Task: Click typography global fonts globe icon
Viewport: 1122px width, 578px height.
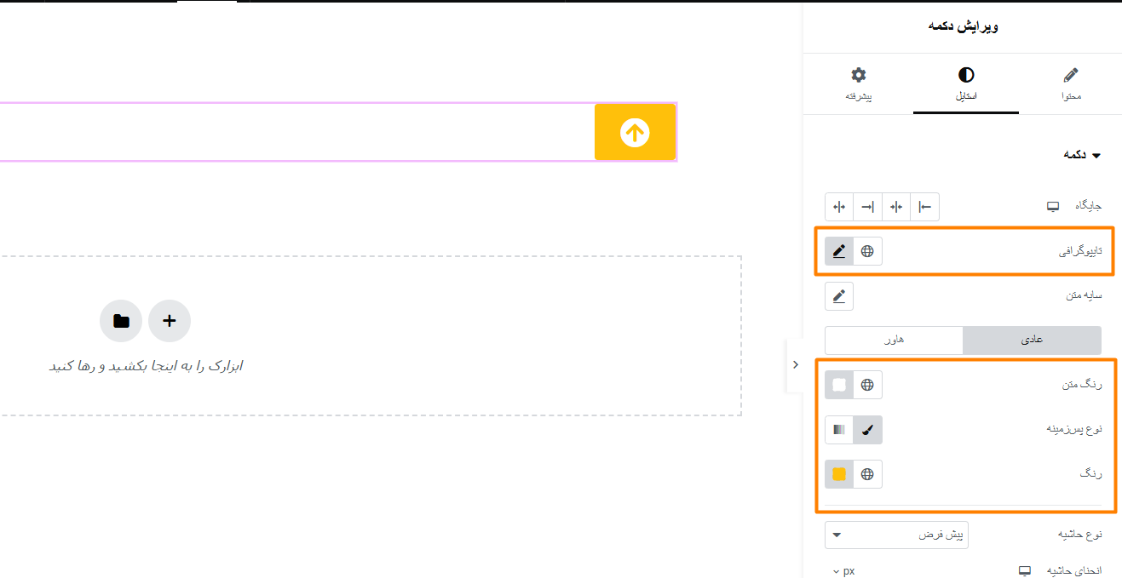Action: click(x=868, y=251)
